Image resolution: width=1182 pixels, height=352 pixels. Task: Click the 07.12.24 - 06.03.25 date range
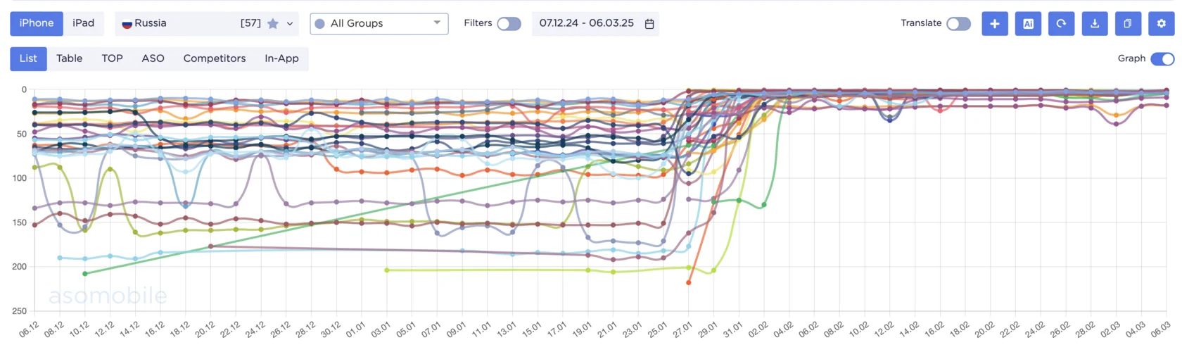click(587, 23)
